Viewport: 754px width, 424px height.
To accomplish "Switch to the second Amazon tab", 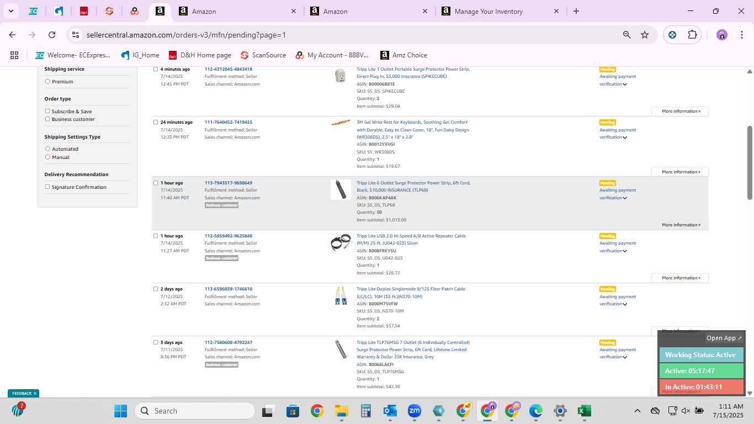I will tap(238, 11).
